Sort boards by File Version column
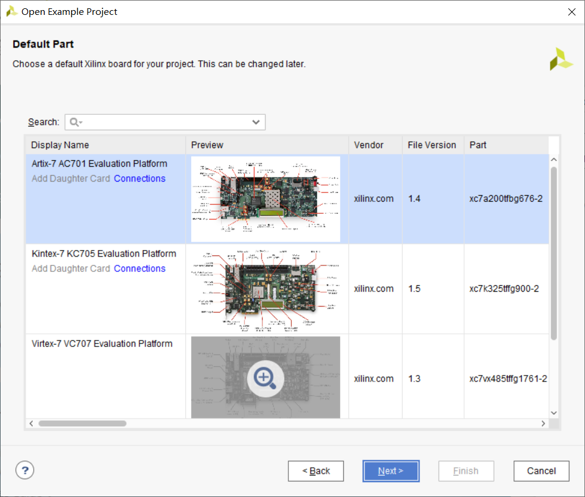This screenshot has width=585, height=497. (x=432, y=145)
